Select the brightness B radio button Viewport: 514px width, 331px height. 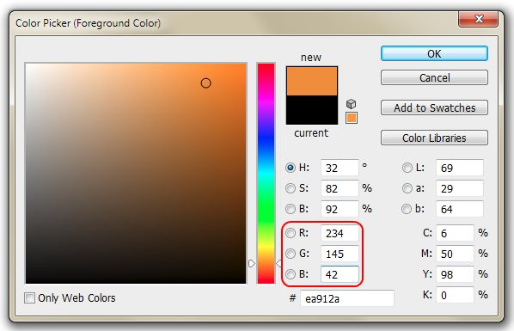point(291,209)
